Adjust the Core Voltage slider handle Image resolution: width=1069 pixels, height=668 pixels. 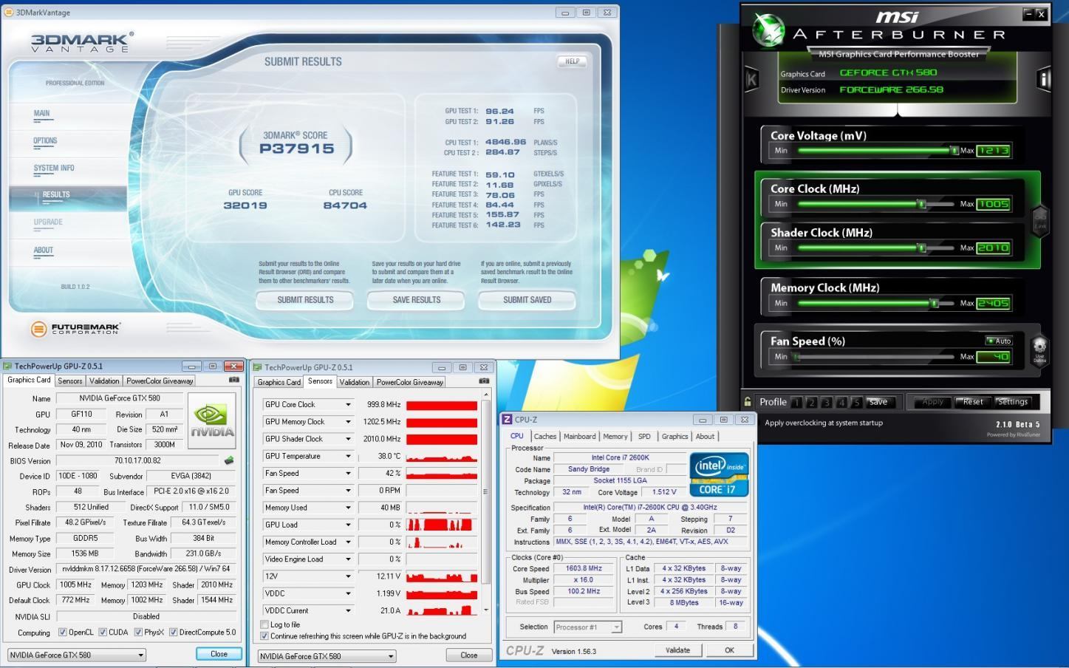click(x=954, y=151)
